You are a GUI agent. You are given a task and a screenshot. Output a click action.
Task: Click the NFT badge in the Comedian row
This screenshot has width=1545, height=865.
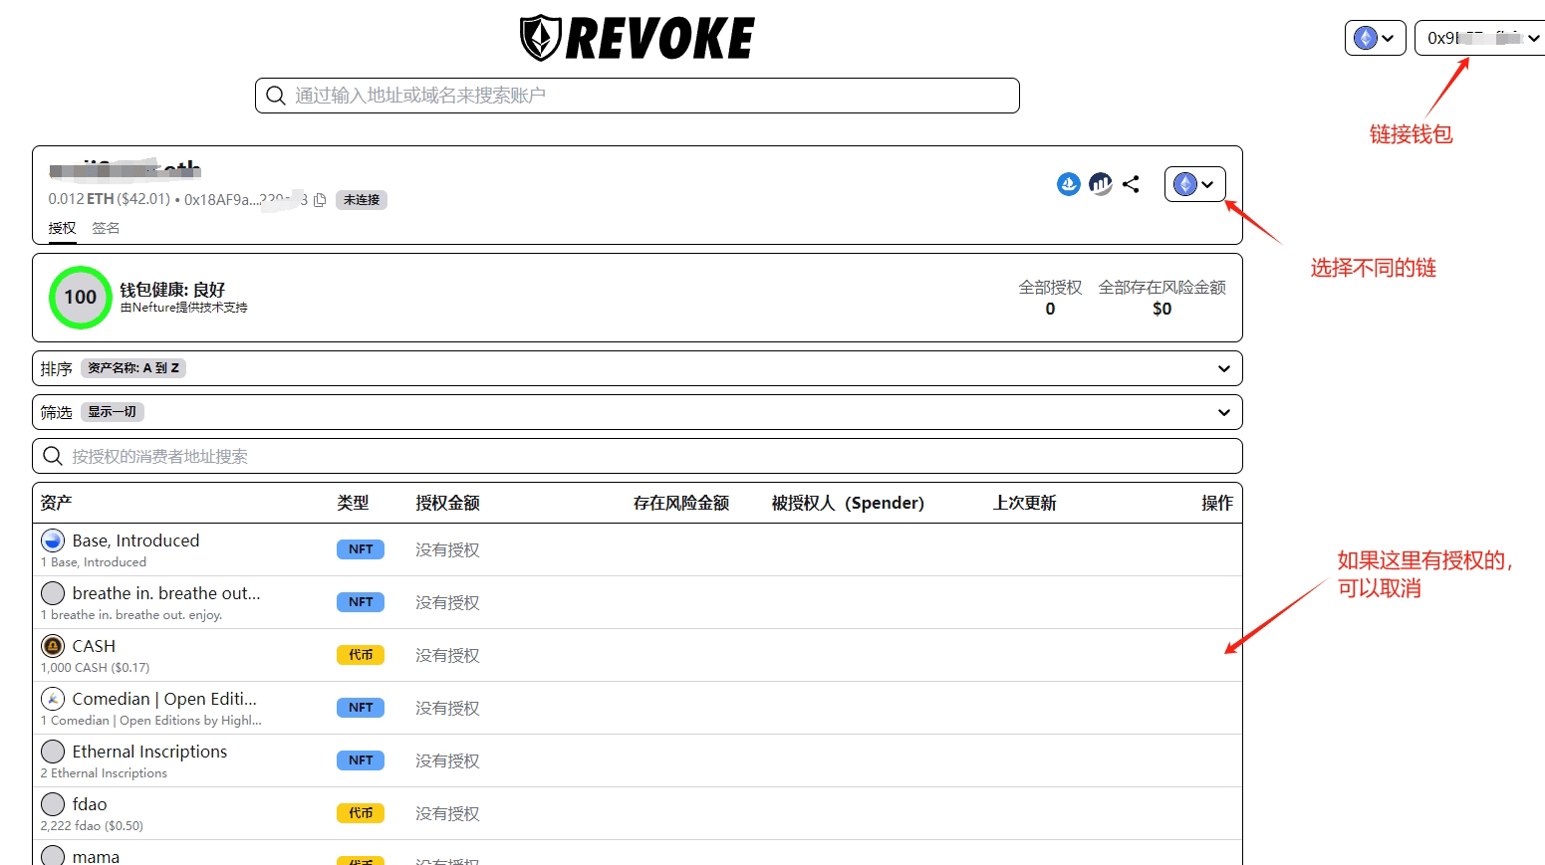coord(361,708)
